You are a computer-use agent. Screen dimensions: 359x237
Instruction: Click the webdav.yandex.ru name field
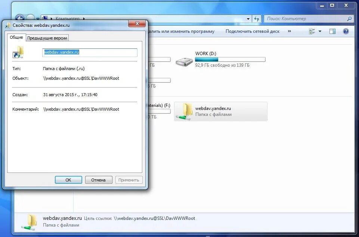(x=90, y=52)
